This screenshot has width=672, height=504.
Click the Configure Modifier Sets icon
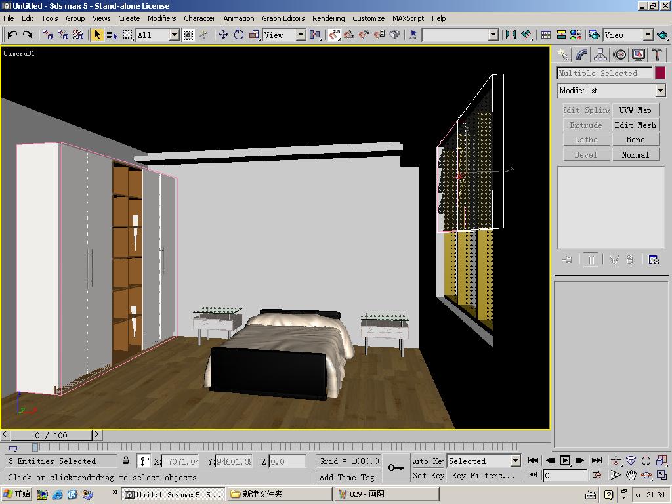coord(654,260)
